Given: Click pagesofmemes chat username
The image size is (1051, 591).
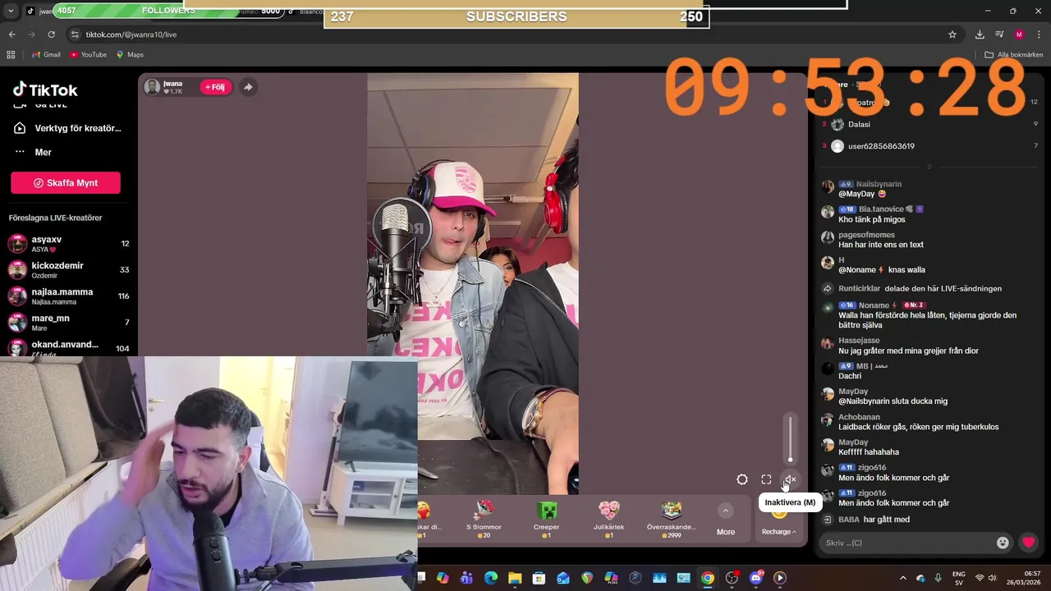Looking at the screenshot, I should [866, 235].
